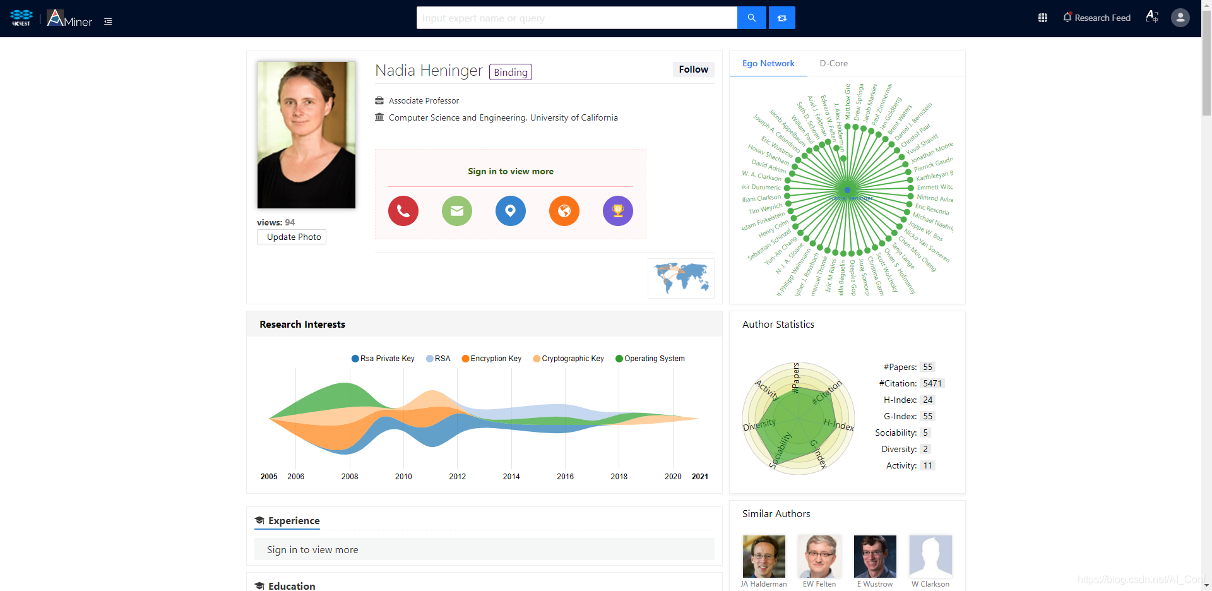Click the orange globe homepage icon

pyautogui.click(x=564, y=211)
